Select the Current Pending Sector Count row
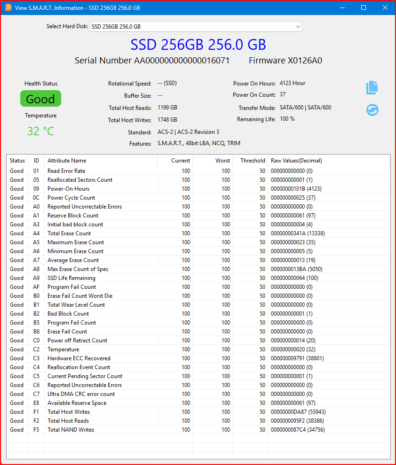The height and width of the screenshot is (465, 396). [x=198, y=376]
